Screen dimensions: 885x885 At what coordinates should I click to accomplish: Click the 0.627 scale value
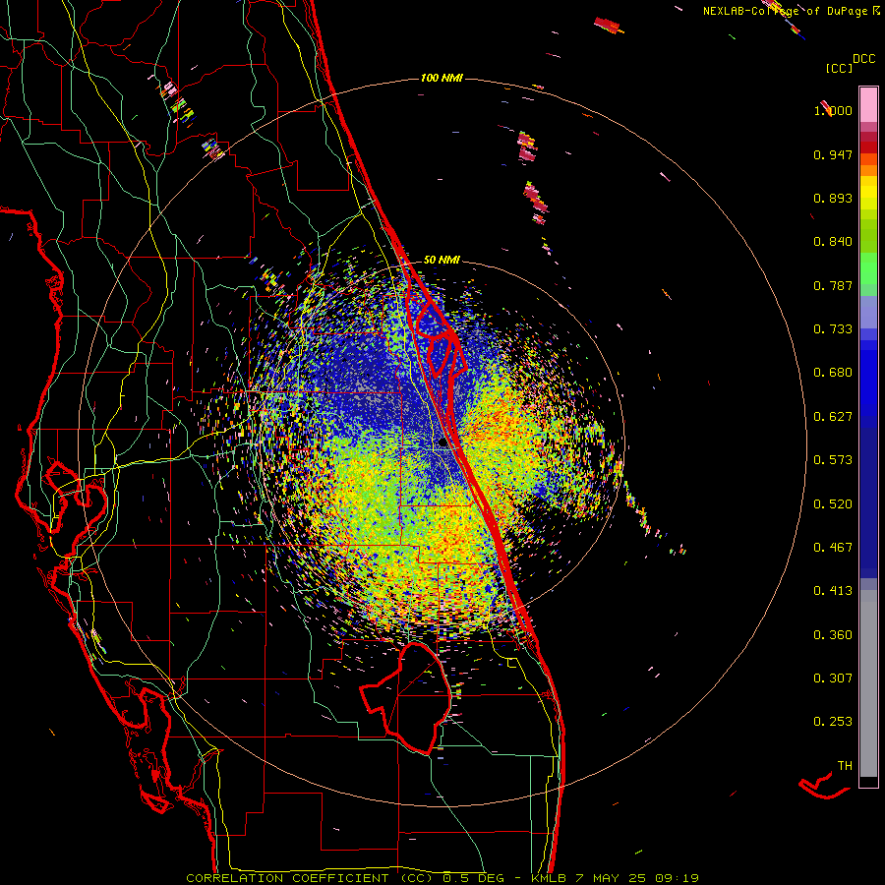tap(833, 417)
